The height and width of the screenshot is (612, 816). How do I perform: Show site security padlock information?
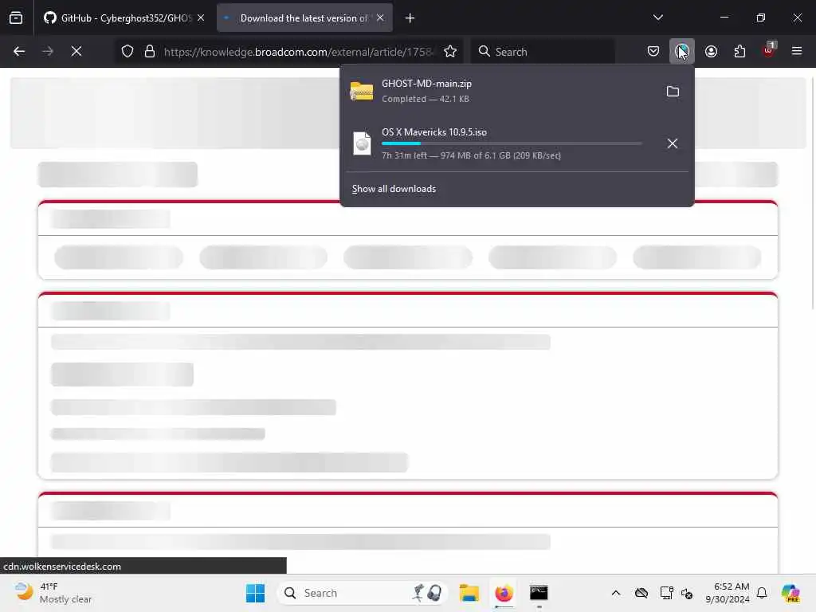click(150, 51)
